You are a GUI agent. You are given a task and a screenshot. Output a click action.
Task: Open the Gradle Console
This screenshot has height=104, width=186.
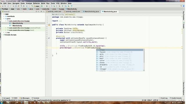[x=176, y=98]
